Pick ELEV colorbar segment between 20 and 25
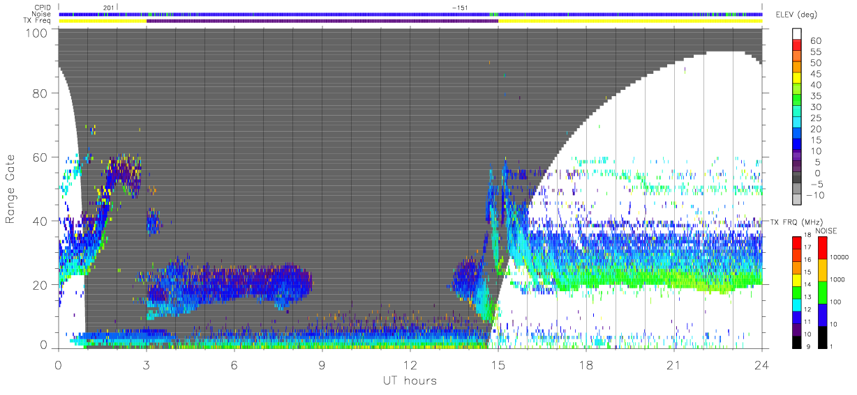This screenshot has width=857, height=395. [x=797, y=123]
